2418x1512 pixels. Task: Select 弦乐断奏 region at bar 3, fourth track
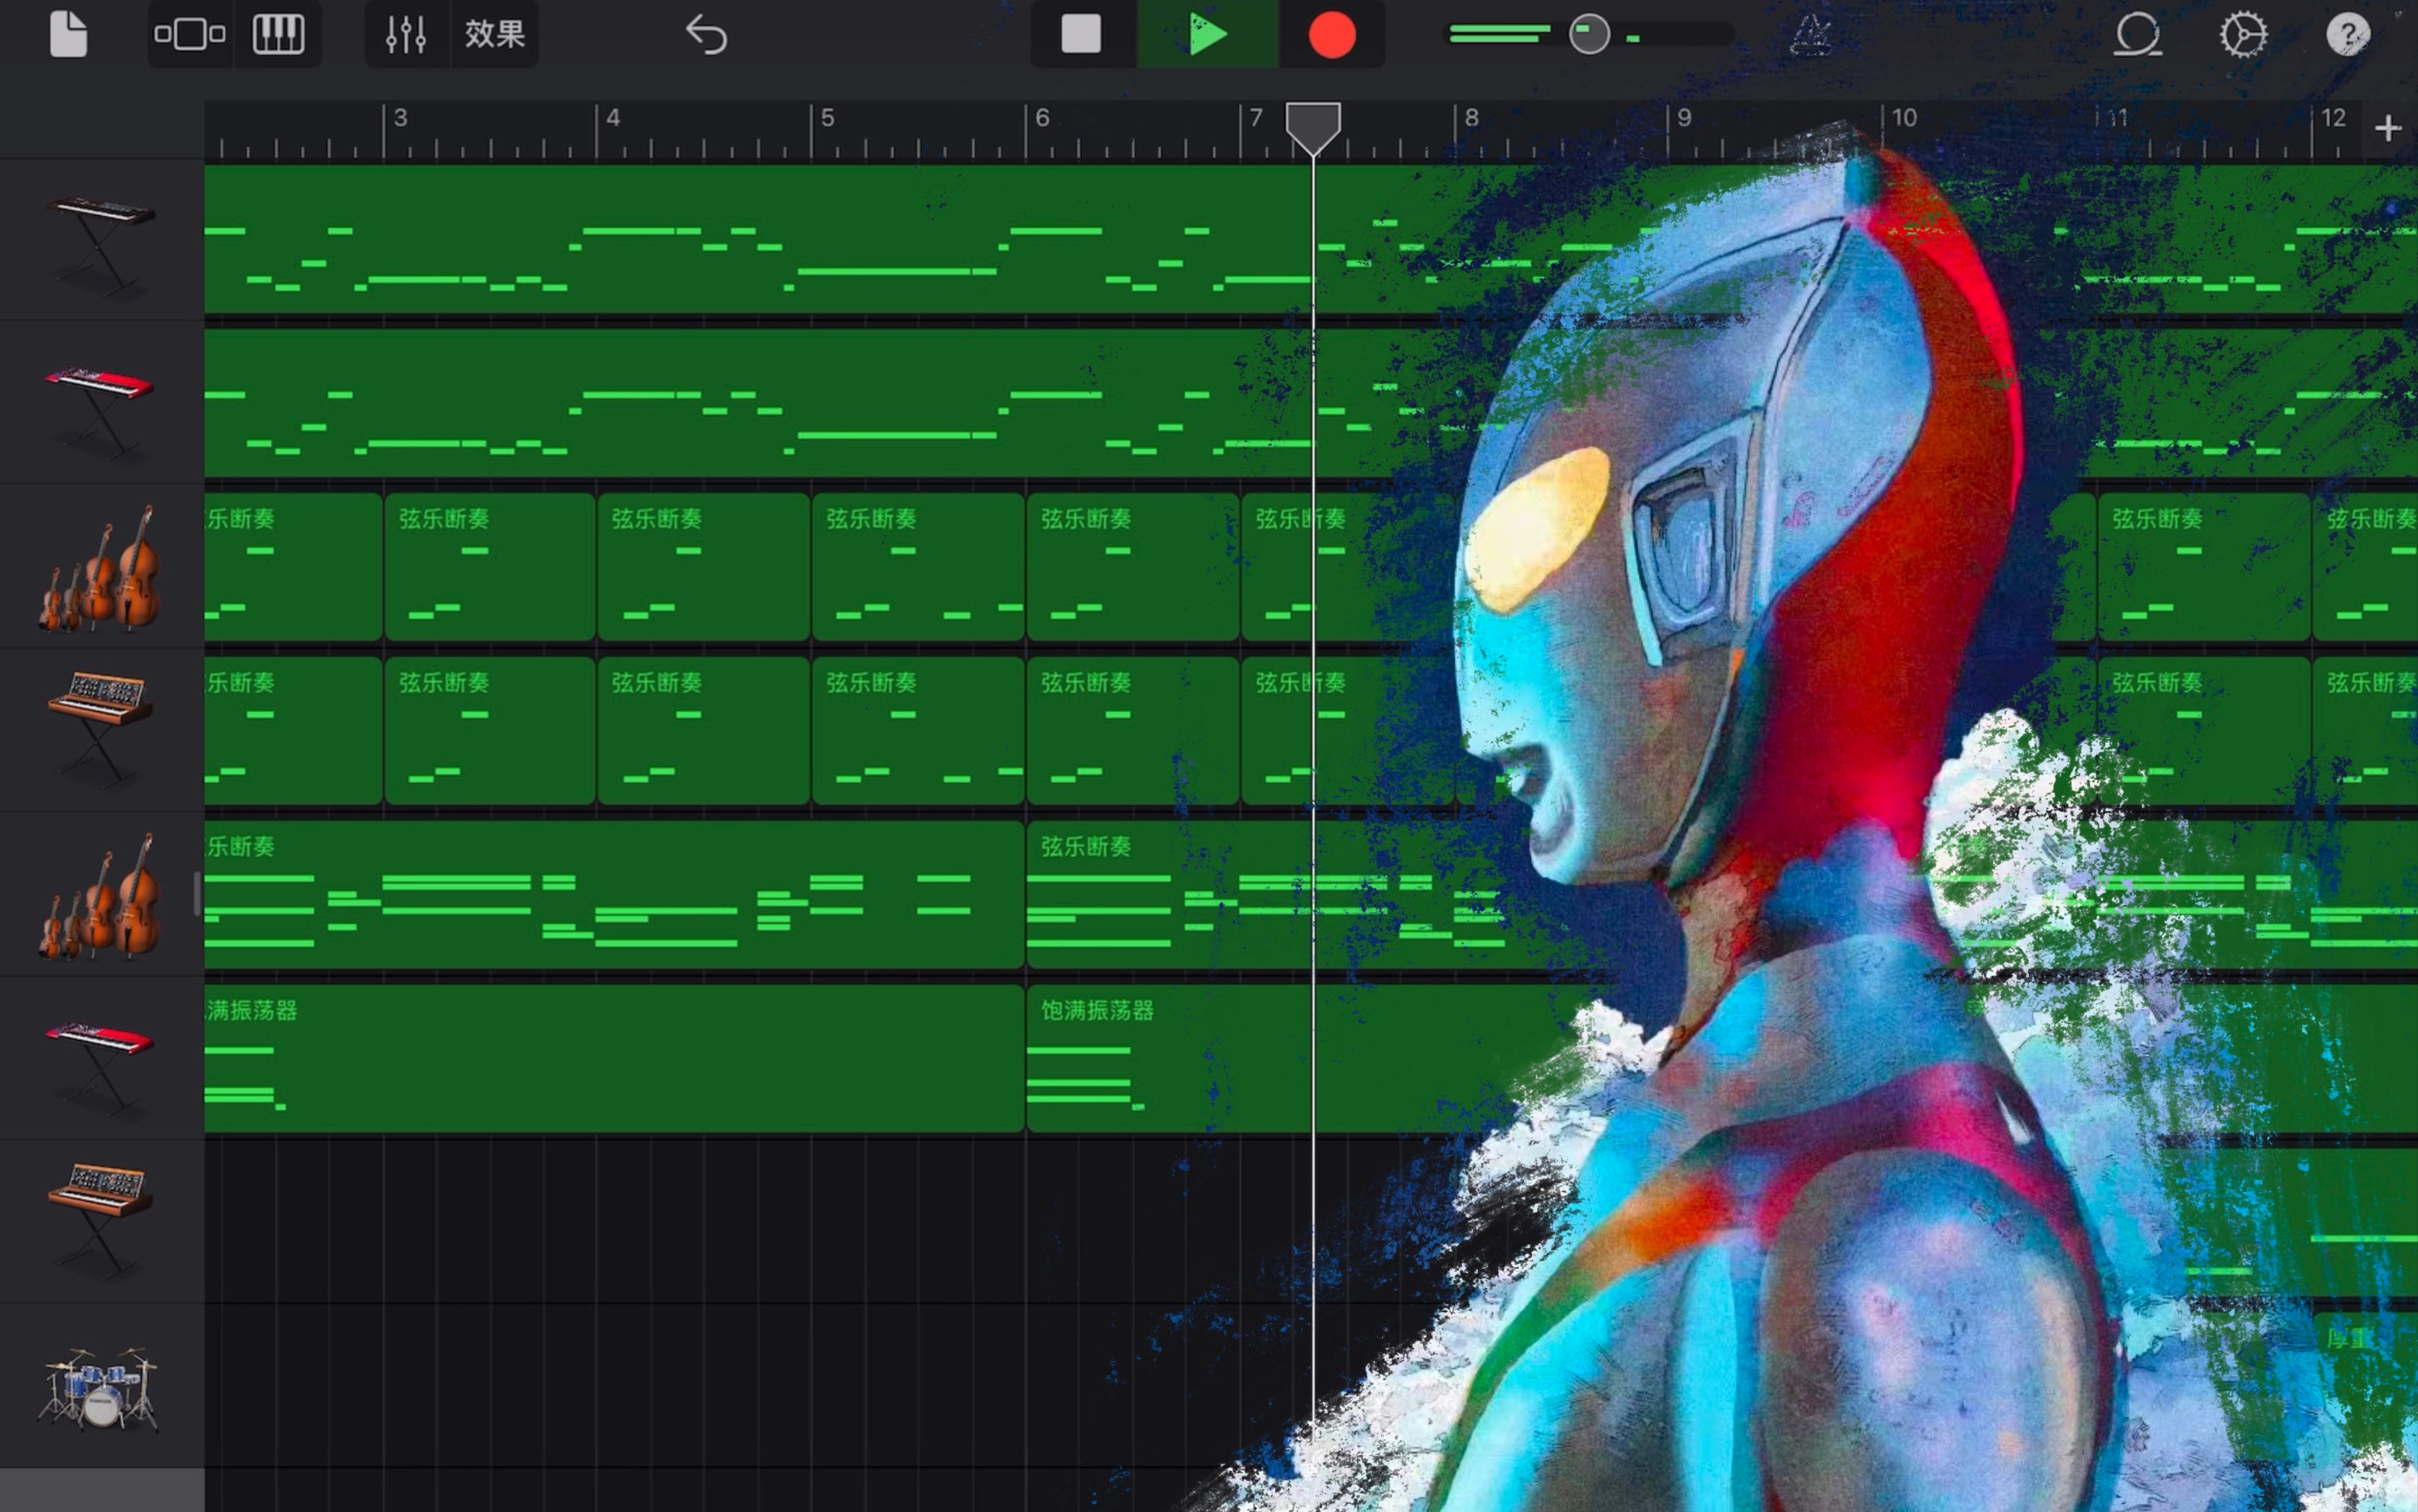click(490, 730)
